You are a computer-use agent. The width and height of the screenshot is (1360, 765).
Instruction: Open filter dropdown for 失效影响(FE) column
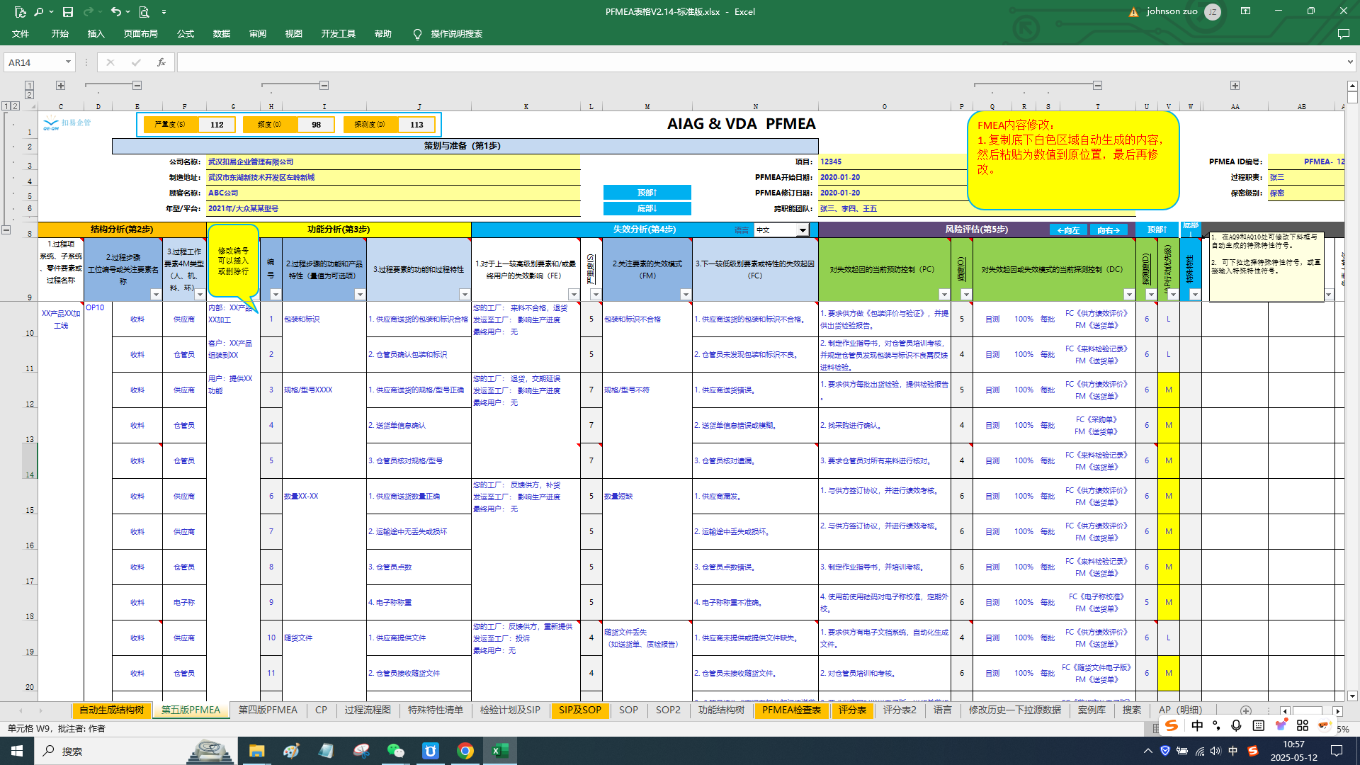tap(574, 295)
